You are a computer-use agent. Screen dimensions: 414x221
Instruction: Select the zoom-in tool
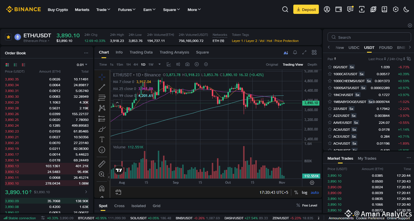[x=102, y=174]
